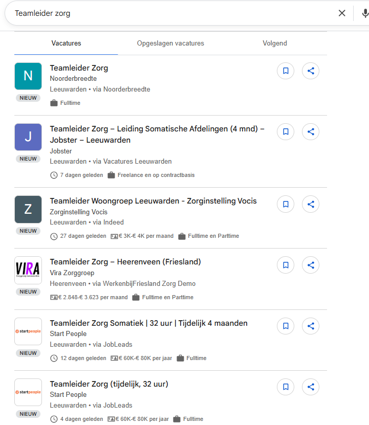Image resolution: width=369 pixels, height=425 pixels.
Task: Open the Teamleider Woongroep Leeuwarden job title
Action: point(153,201)
